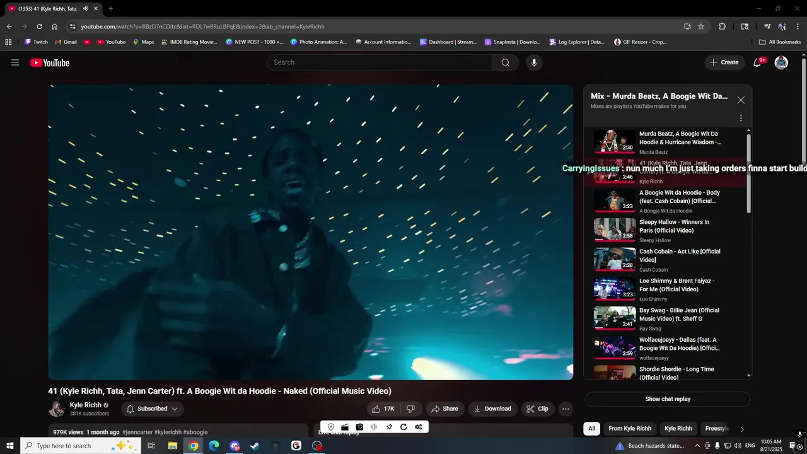Open Kyle Richh channel name link
The width and height of the screenshot is (807, 454).
pyautogui.click(x=85, y=405)
